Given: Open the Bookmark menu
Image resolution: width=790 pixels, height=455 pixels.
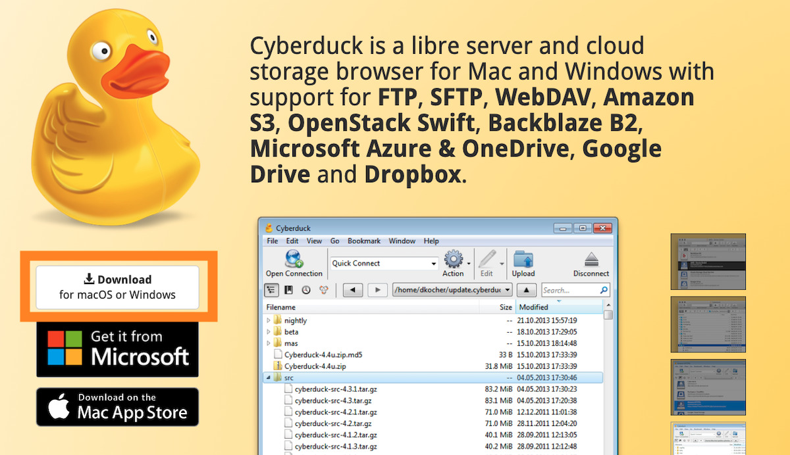Looking at the screenshot, I should (x=363, y=241).
